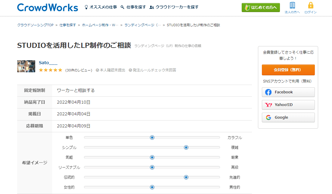Screen dimensions: 332x194
Task: Click the client's avatar thumbnail
Action: coord(26,66)
